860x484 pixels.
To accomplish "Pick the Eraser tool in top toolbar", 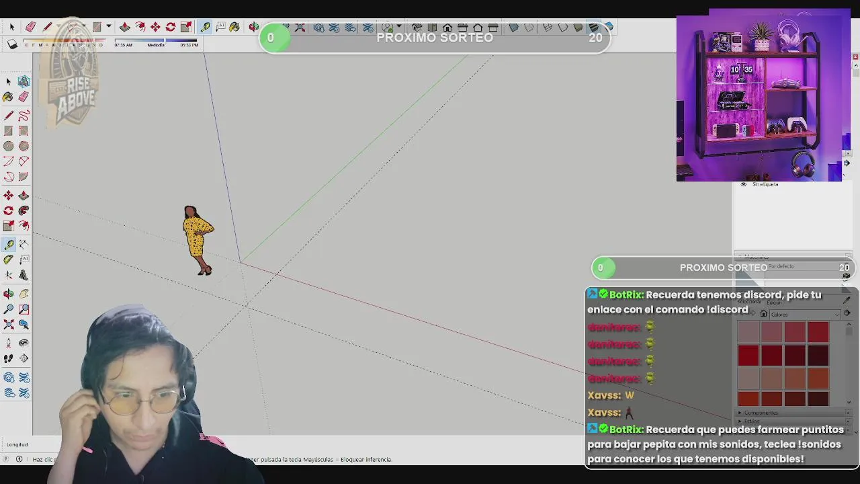I will point(30,27).
